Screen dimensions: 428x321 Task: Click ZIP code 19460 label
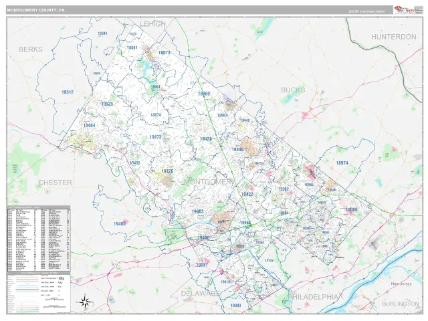click(120, 224)
